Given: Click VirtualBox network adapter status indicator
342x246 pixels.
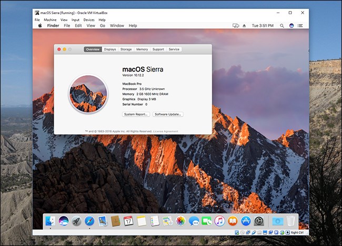Looking at the screenshot, I should 248,232.
